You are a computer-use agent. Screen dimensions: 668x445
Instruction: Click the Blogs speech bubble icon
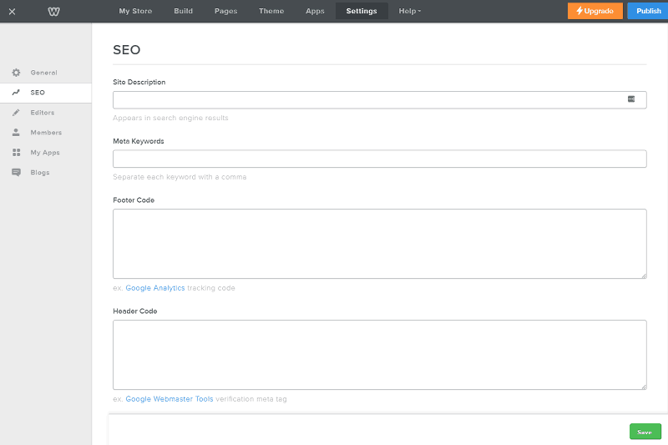(x=16, y=173)
